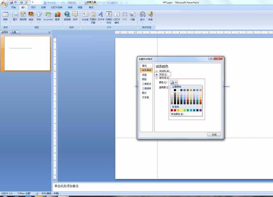Select slide 1 thumbnail in the pane
Viewport: 273px width, 197px height.
[x=27, y=53]
